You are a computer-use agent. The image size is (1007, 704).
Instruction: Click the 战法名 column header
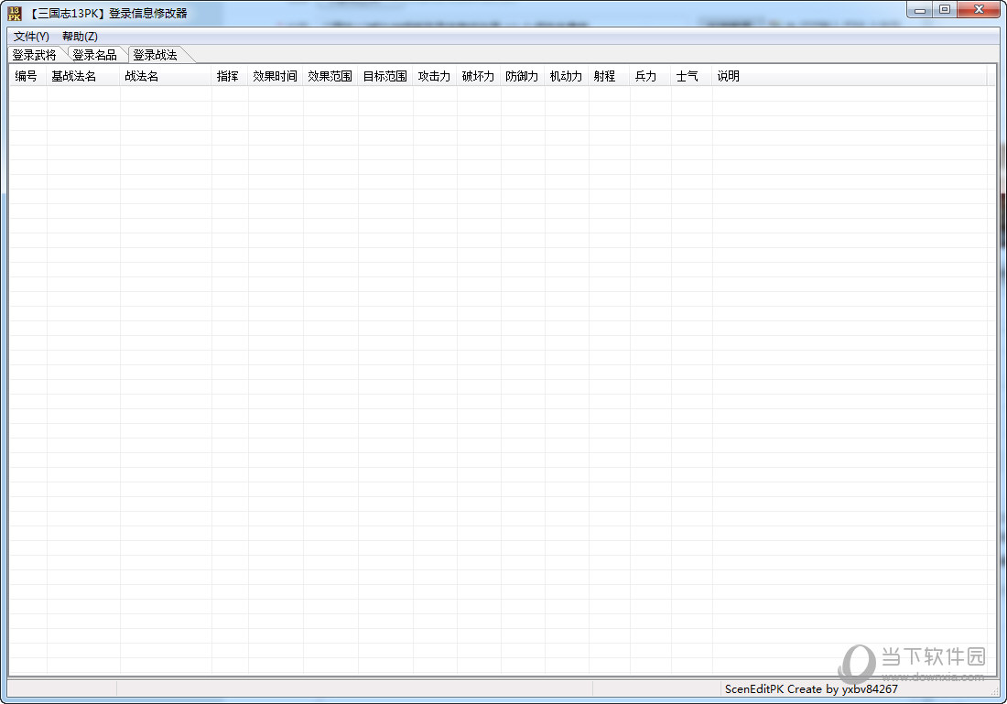coord(142,76)
